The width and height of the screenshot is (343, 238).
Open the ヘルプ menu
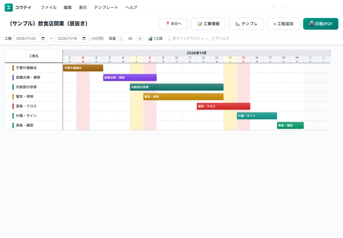click(x=131, y=8)
